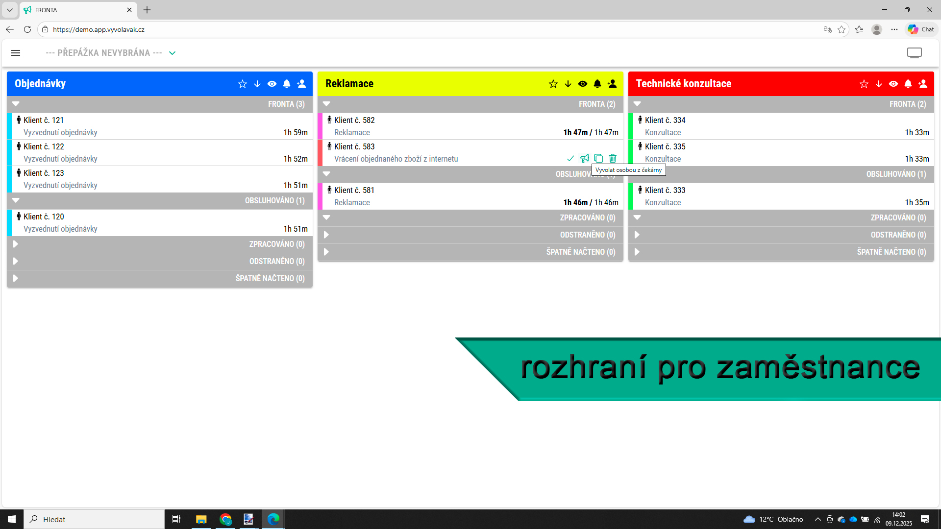Click the pink color bar of Klient č. 582
941x529 pixels.
(x=320, y=126)
